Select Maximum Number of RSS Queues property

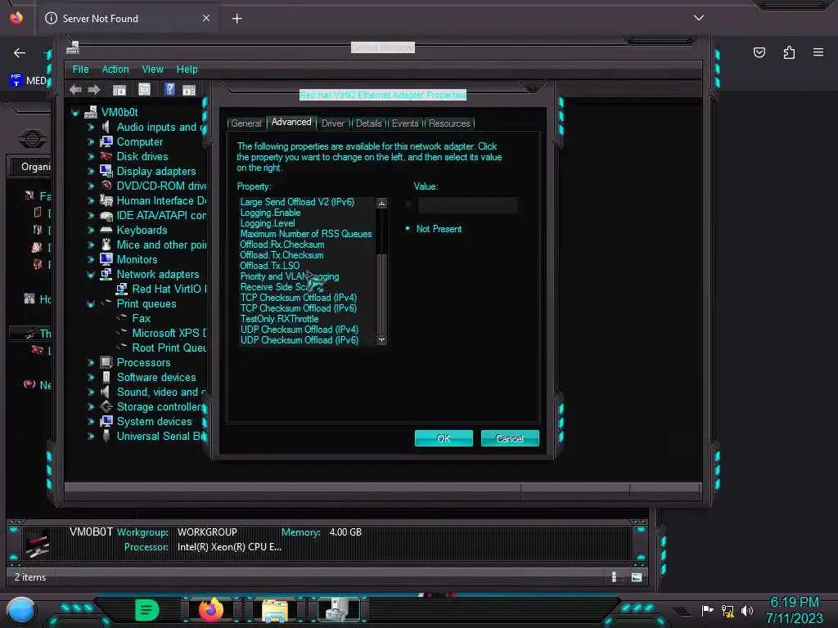tap(306, 234)
